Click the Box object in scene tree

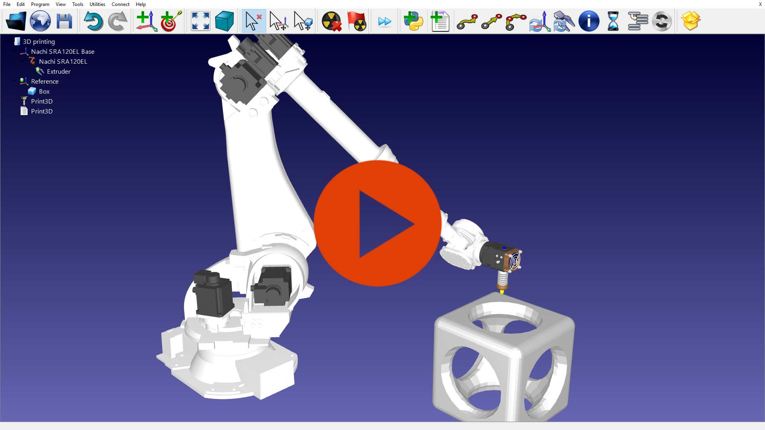(43, 91)
